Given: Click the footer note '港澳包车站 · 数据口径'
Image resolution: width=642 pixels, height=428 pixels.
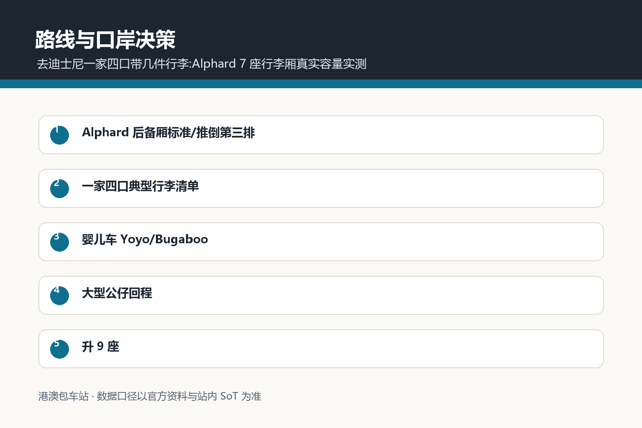Looking at the screenshot, I should [150, 396].
